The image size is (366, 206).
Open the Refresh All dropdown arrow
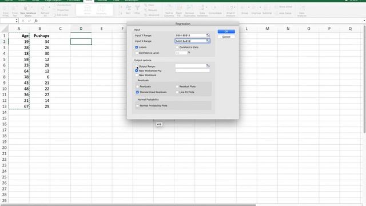pyautogui.click(x=49, y=7)
